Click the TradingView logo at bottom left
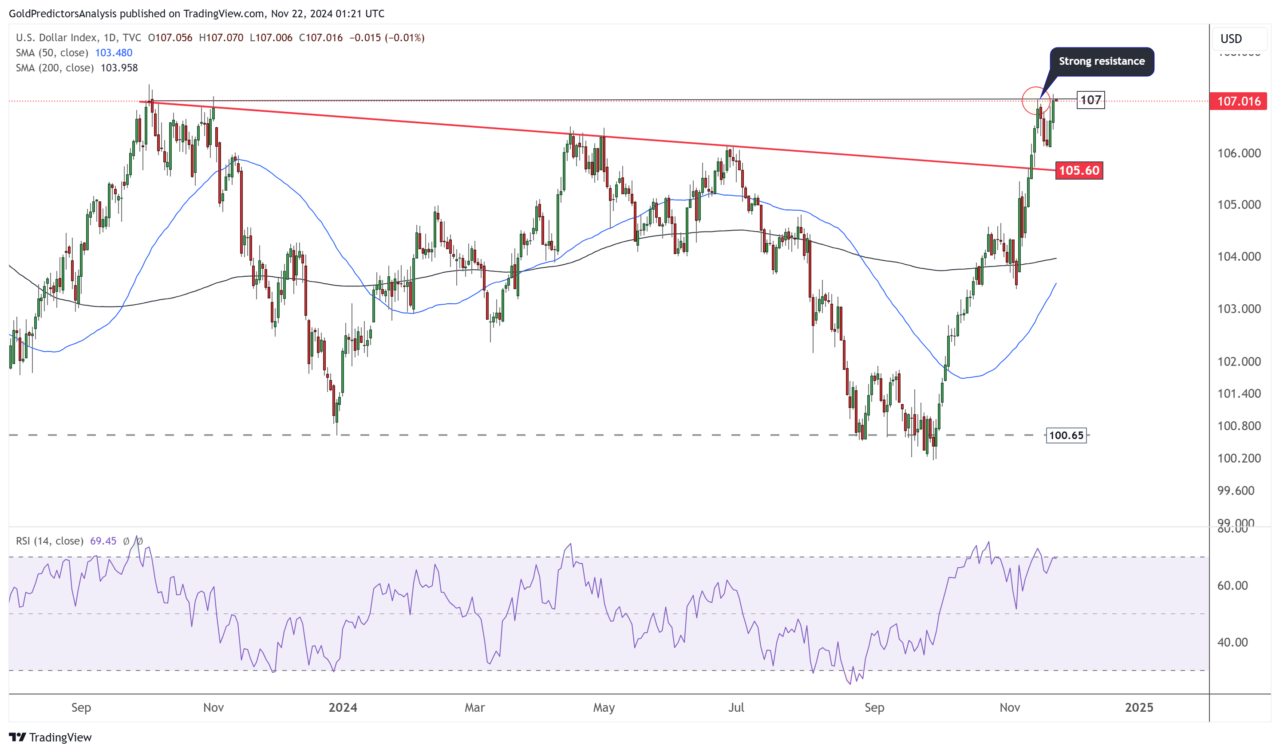The width and height of the screenshot is (1280, 753). (x=50, y=737)
